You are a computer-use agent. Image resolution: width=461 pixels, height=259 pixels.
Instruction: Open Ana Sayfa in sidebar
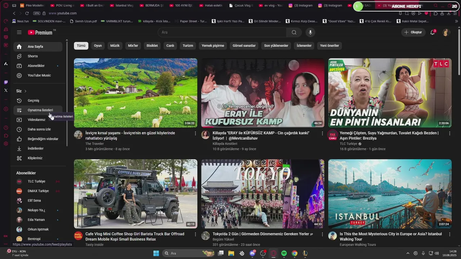pos(37,46)
